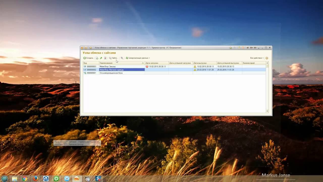Edit the current item with the pencil icon
Viewport: 323px width, 182px height.
pyautogui.click(x=101, y=58)
